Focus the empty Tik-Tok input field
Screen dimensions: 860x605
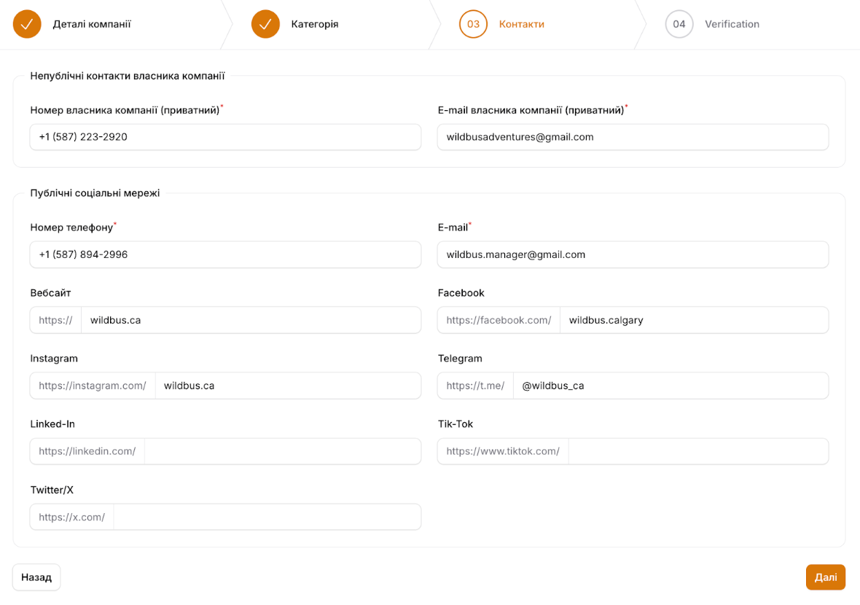coord(697,451)
